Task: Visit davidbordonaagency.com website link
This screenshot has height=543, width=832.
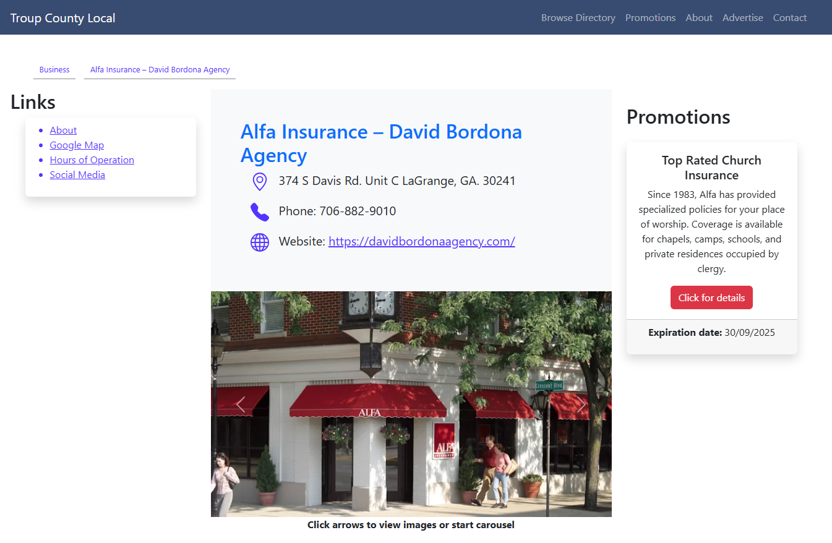Action: (422, 241)
